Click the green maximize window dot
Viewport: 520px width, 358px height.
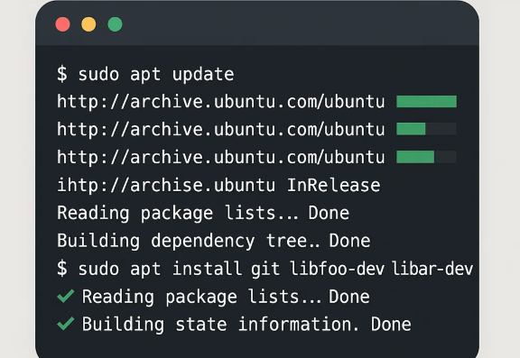pyautogui.click(x=115, y=24)
